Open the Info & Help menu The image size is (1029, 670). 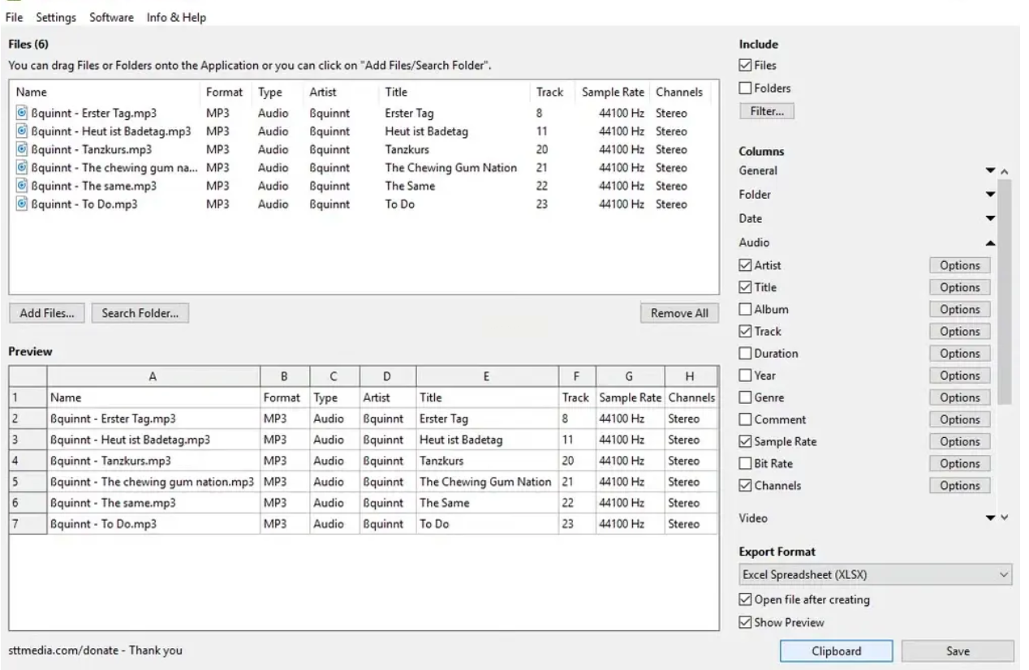point(176,17)
